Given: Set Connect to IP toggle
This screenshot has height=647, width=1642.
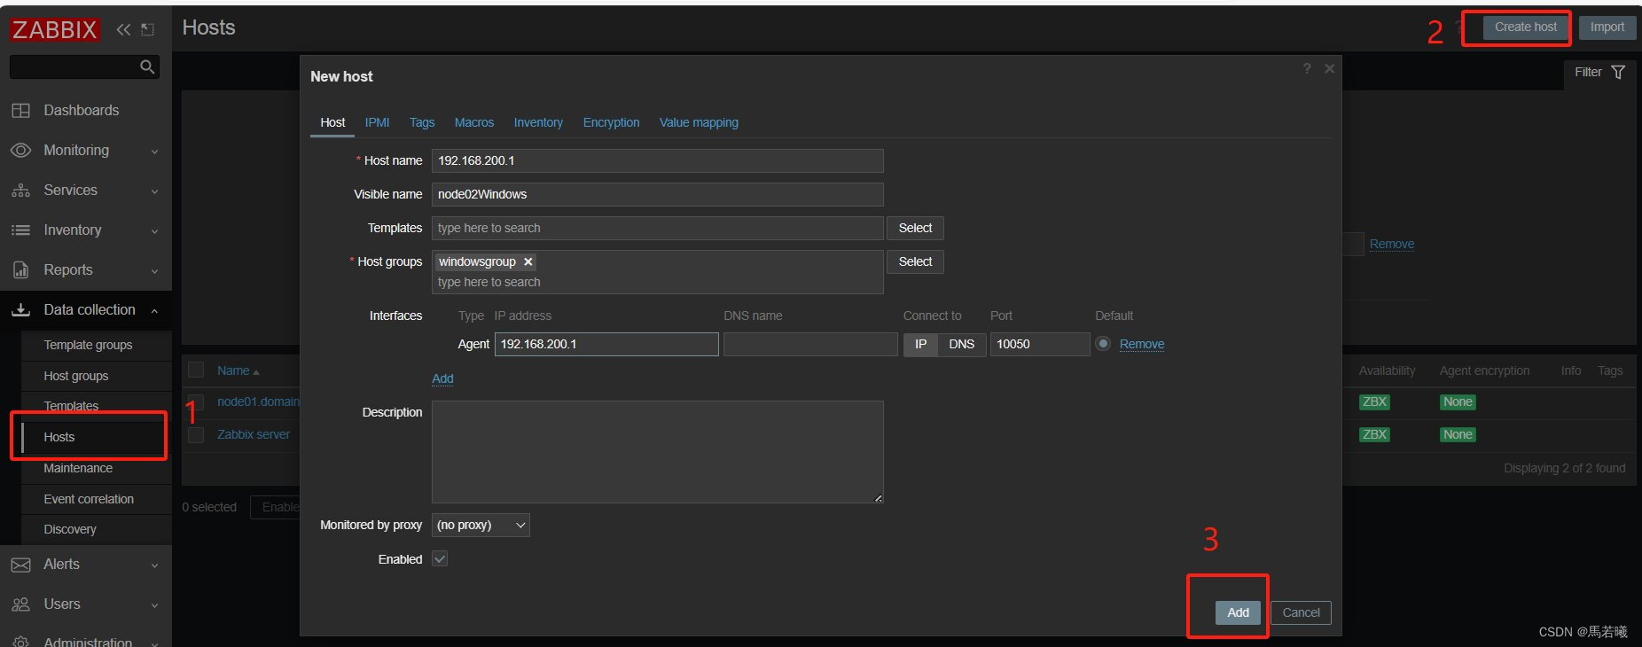Looking at the screenshot, I should tap(920, 344).
